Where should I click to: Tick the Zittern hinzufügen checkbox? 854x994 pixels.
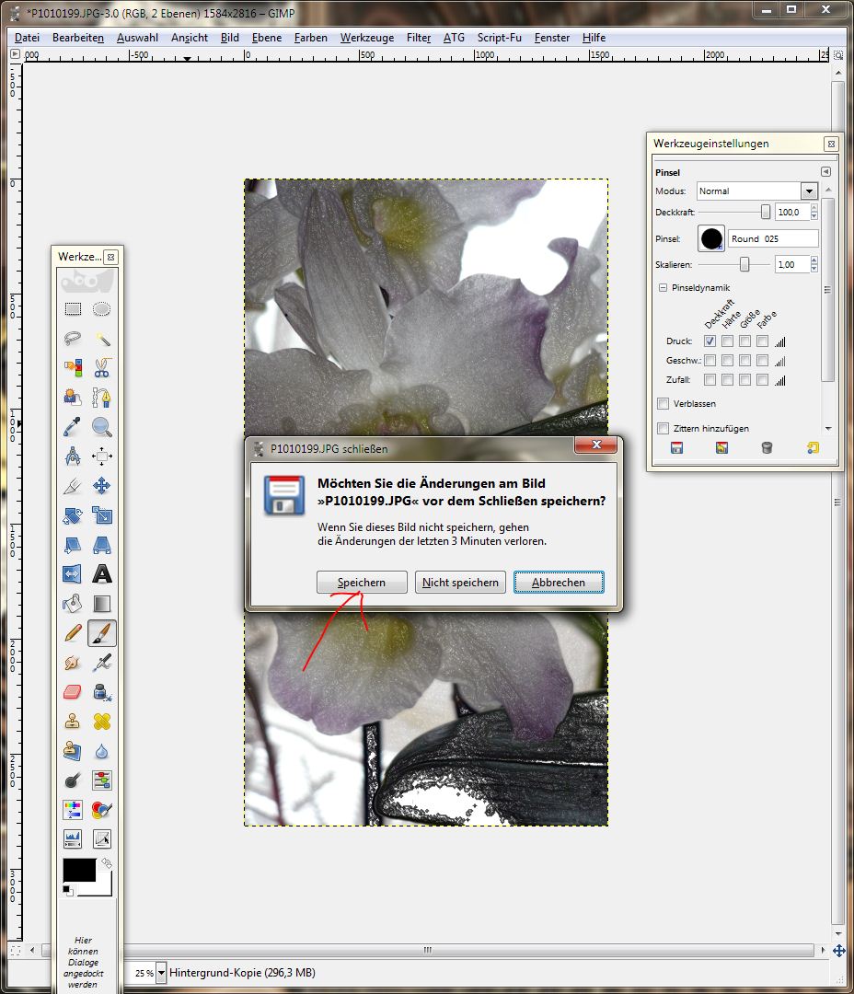[x=663, y=428]
